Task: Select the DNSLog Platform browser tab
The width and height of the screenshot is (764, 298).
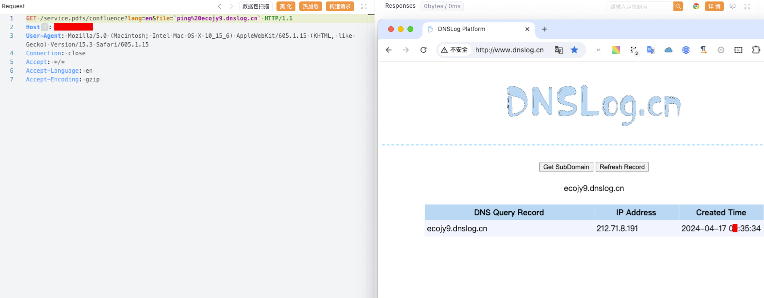Action: [x=478, y=30]
